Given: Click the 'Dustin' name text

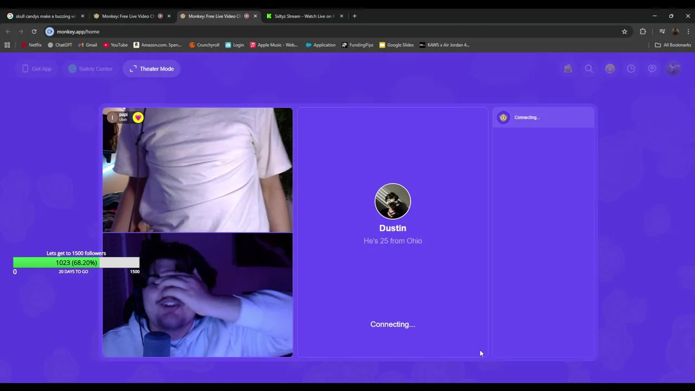Looking at the screenshot, I should [x=393, y=228].
